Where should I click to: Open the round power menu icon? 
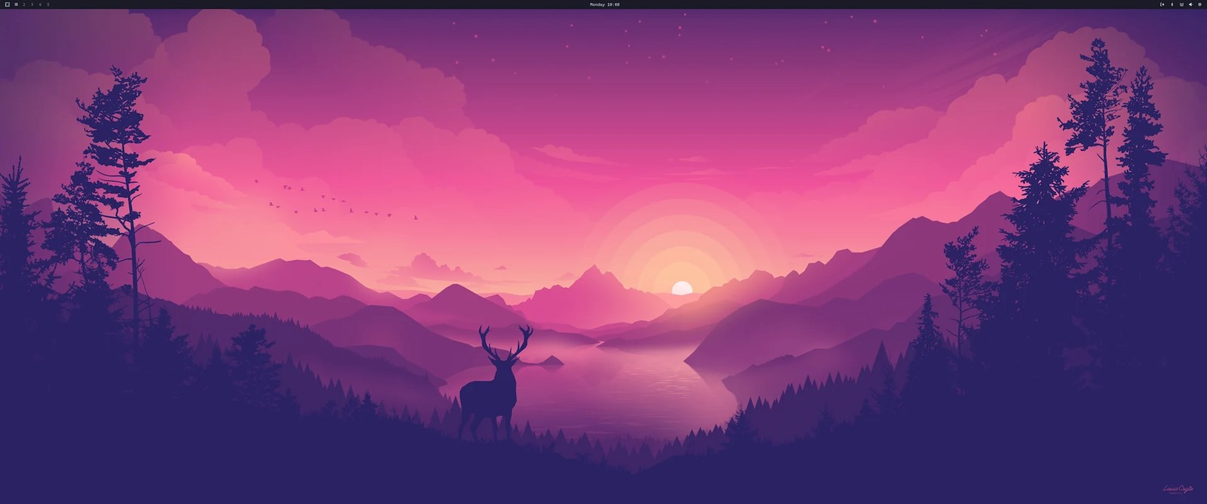pyautogui.click(x=1200, y=5)
